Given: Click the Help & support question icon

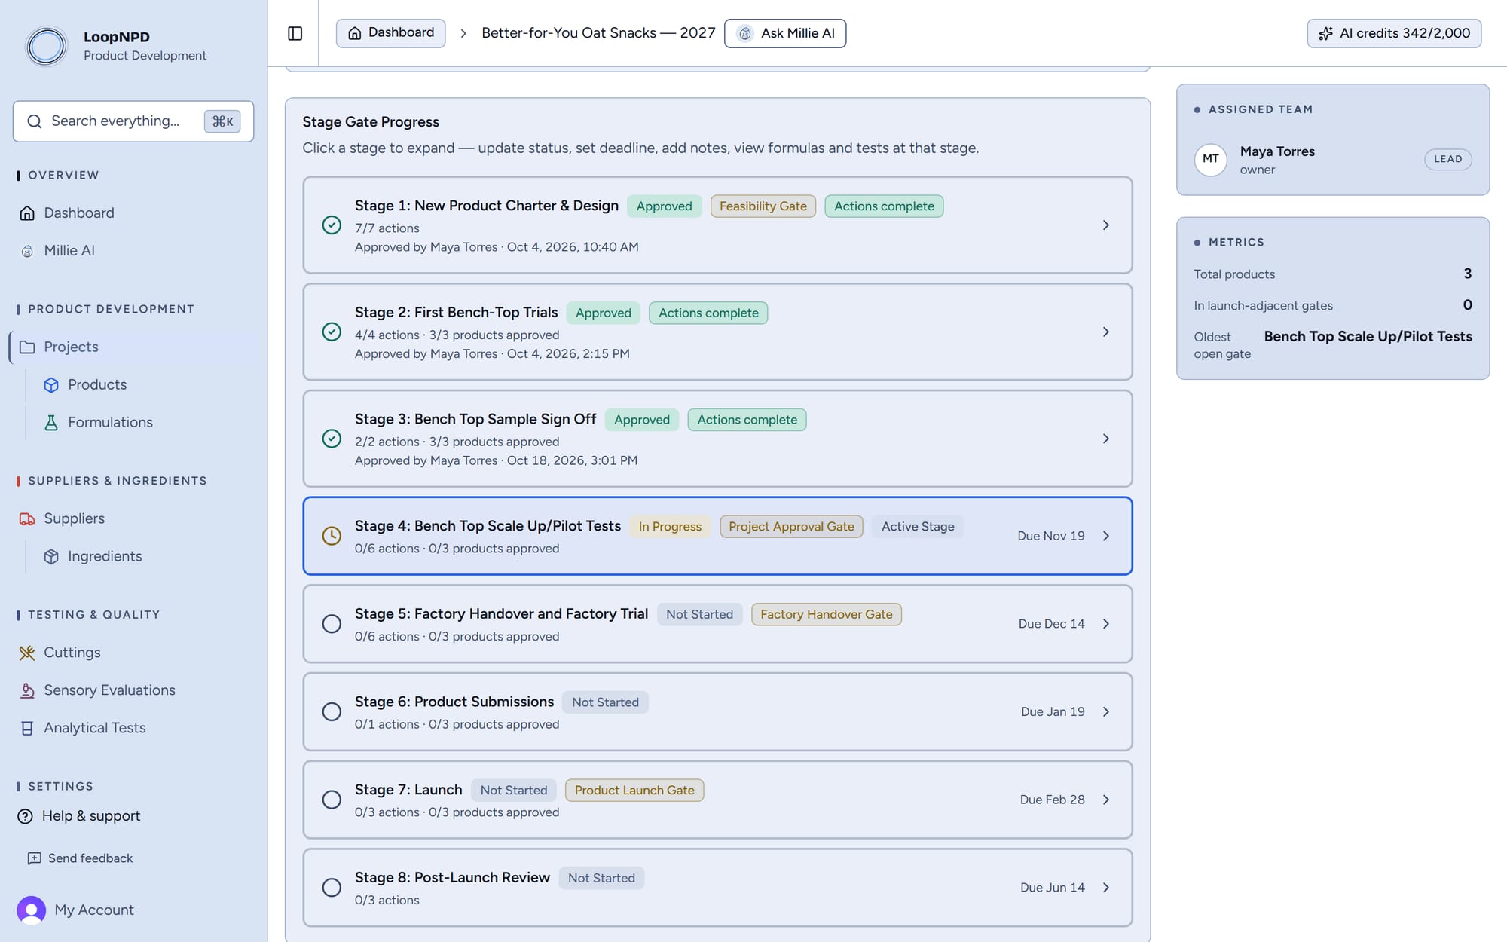Looking at the screenshot, I should click(25, 816).
